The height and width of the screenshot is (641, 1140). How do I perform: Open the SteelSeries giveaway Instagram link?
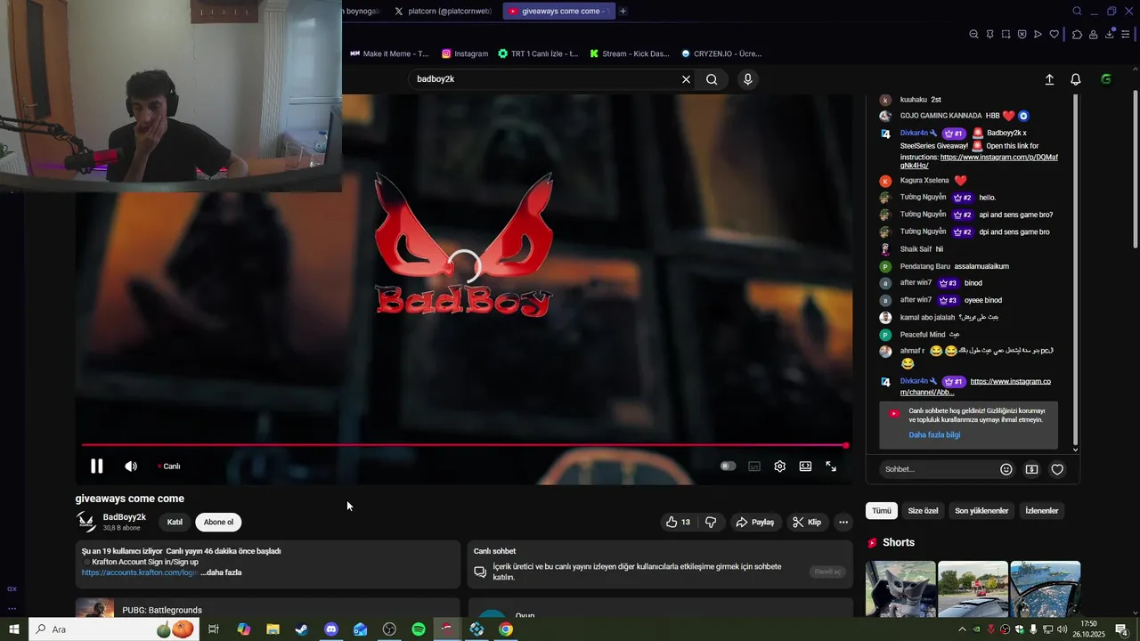click(x=979, y=161)
